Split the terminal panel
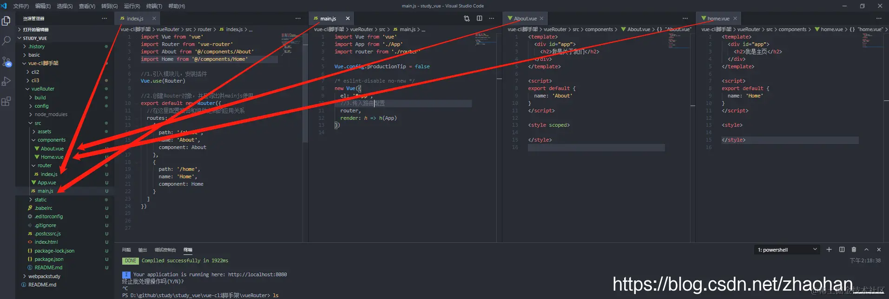889x299 pixels. tap(842, 249)
